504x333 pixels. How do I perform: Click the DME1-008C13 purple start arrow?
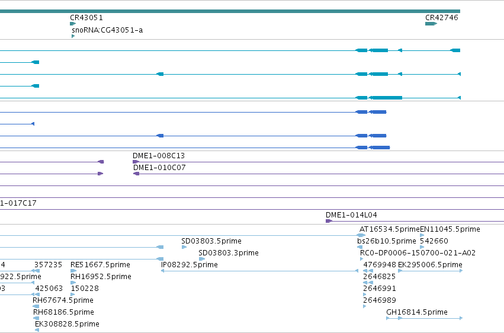[136, 162]
